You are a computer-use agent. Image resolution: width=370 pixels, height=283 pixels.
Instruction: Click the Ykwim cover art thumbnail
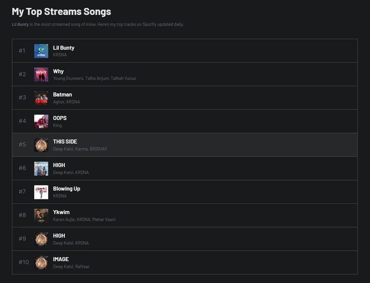(x=41, y=216)
